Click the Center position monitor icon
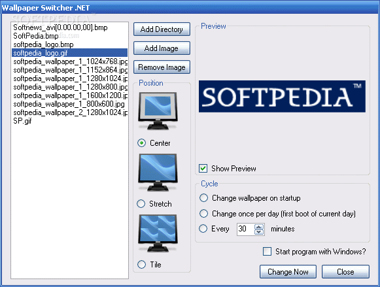Image resolution: width=380 pixels, height=287 pixels. point(158,111)
